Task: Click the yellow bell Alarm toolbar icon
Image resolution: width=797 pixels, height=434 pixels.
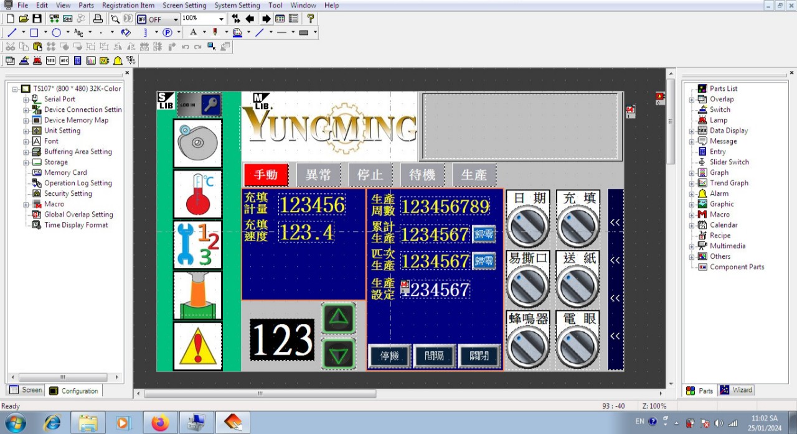Action: coord(118,60)
